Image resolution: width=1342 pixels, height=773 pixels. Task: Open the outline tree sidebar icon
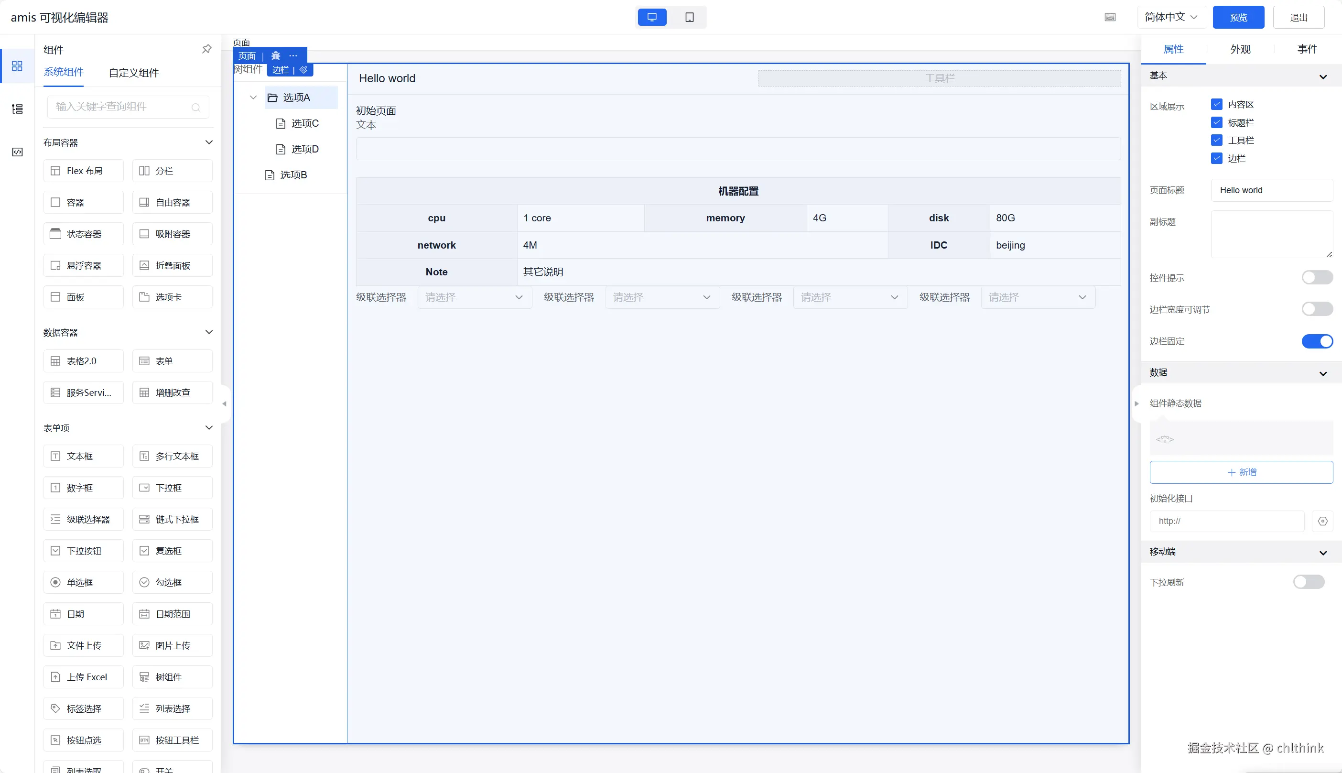(17, 109)
